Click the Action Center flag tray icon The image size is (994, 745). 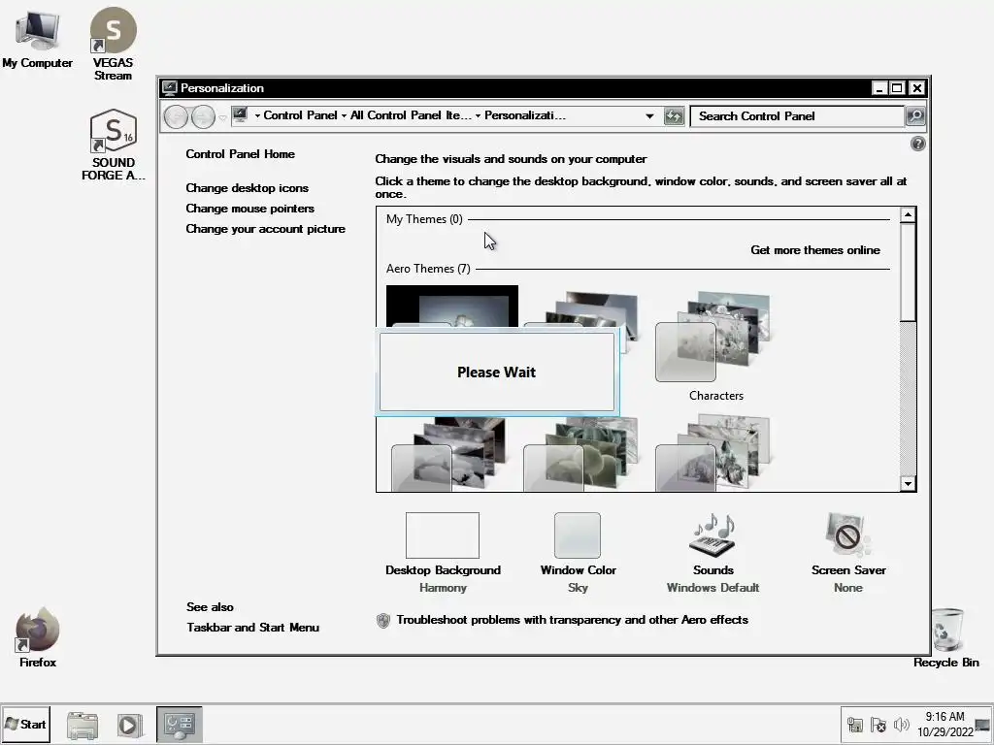coord(878,724)
